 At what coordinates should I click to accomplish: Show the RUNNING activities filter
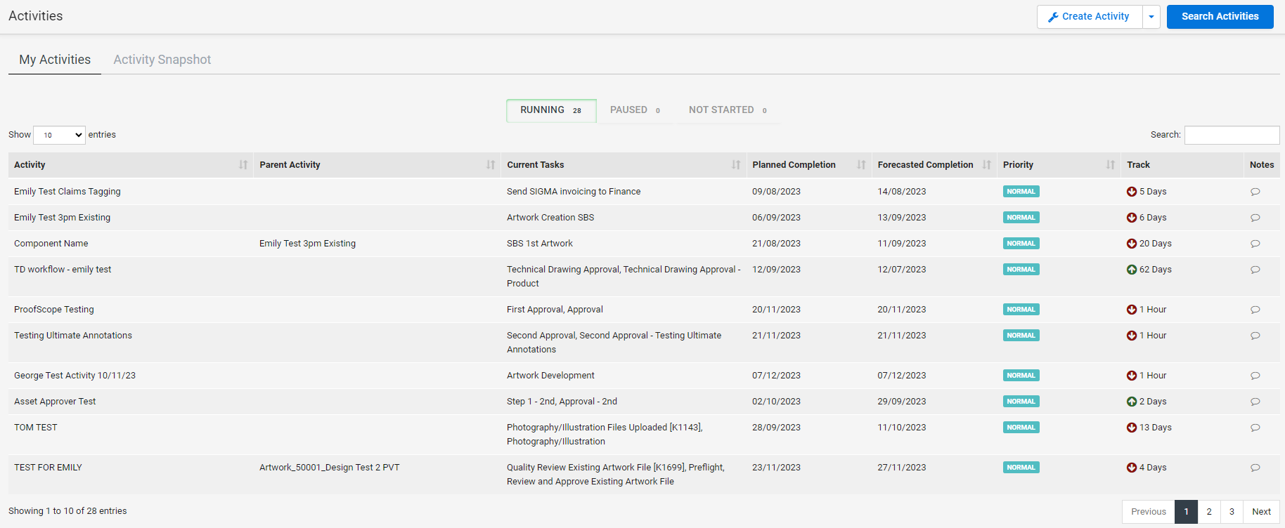click(x=551, y=110)
